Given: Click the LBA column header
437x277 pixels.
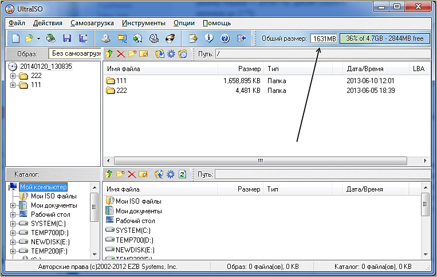Looking at the screenshot, I should [x=419, y=69].
